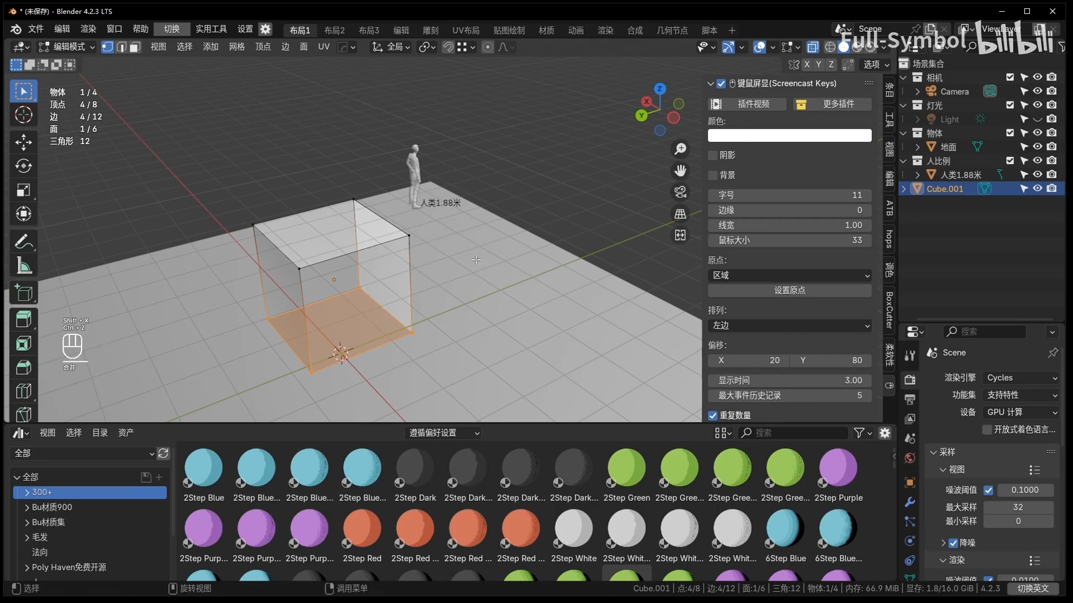Click the 设置原点 button

point(789,290)
